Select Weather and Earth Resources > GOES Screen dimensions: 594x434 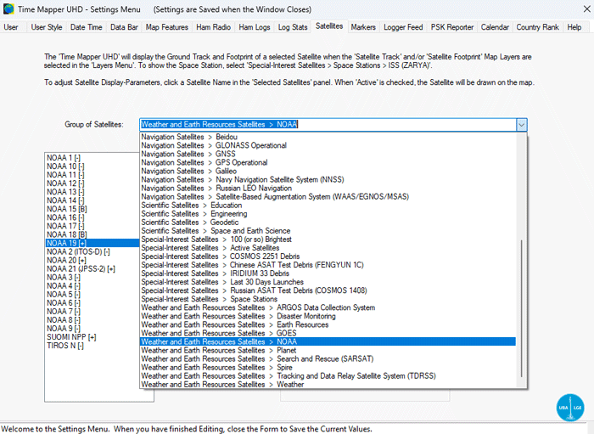pyautogui.click(x=328, y=333)
